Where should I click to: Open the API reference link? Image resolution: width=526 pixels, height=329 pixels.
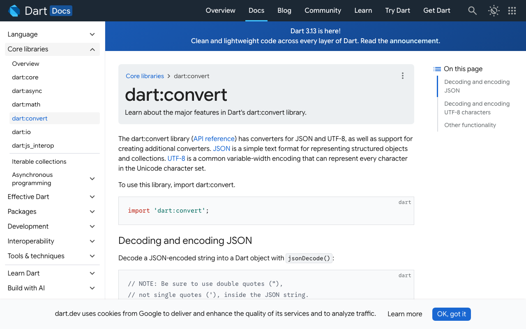pos(214,139)
